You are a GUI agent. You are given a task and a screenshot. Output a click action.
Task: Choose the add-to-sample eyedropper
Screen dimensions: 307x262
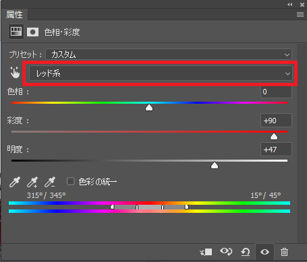(x=32, y=182)
